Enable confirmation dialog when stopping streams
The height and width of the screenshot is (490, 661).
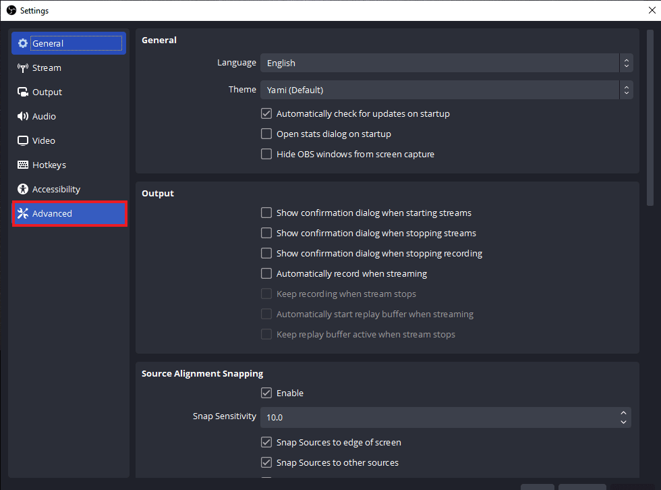[266, 233]
